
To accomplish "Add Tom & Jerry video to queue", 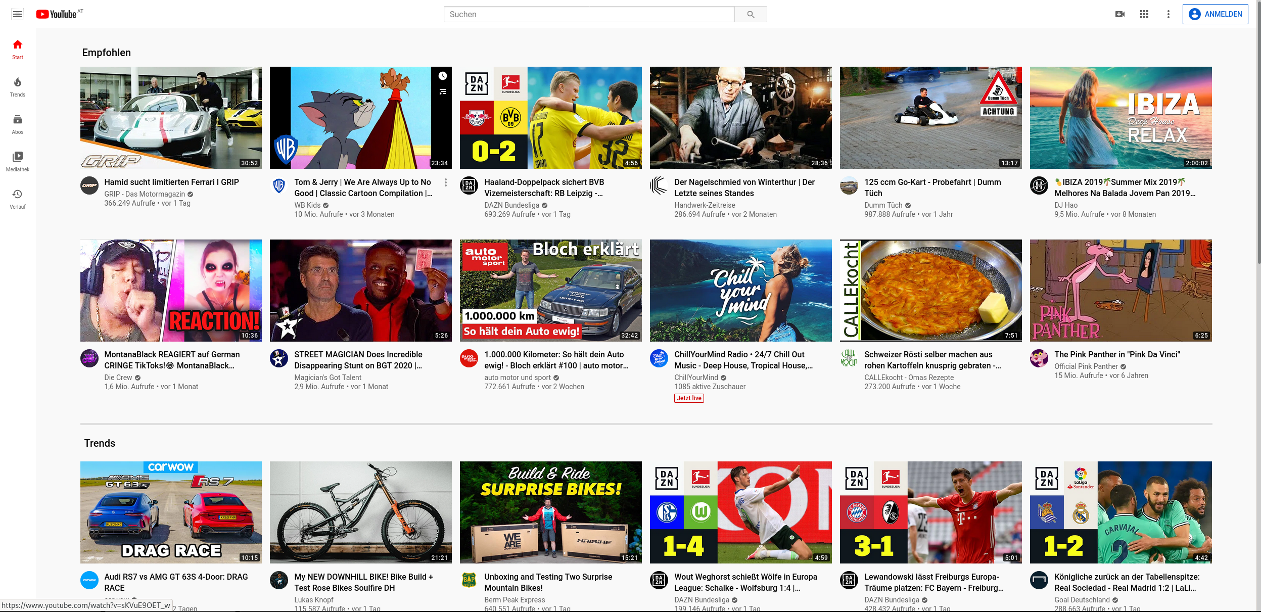I will 443,91.
